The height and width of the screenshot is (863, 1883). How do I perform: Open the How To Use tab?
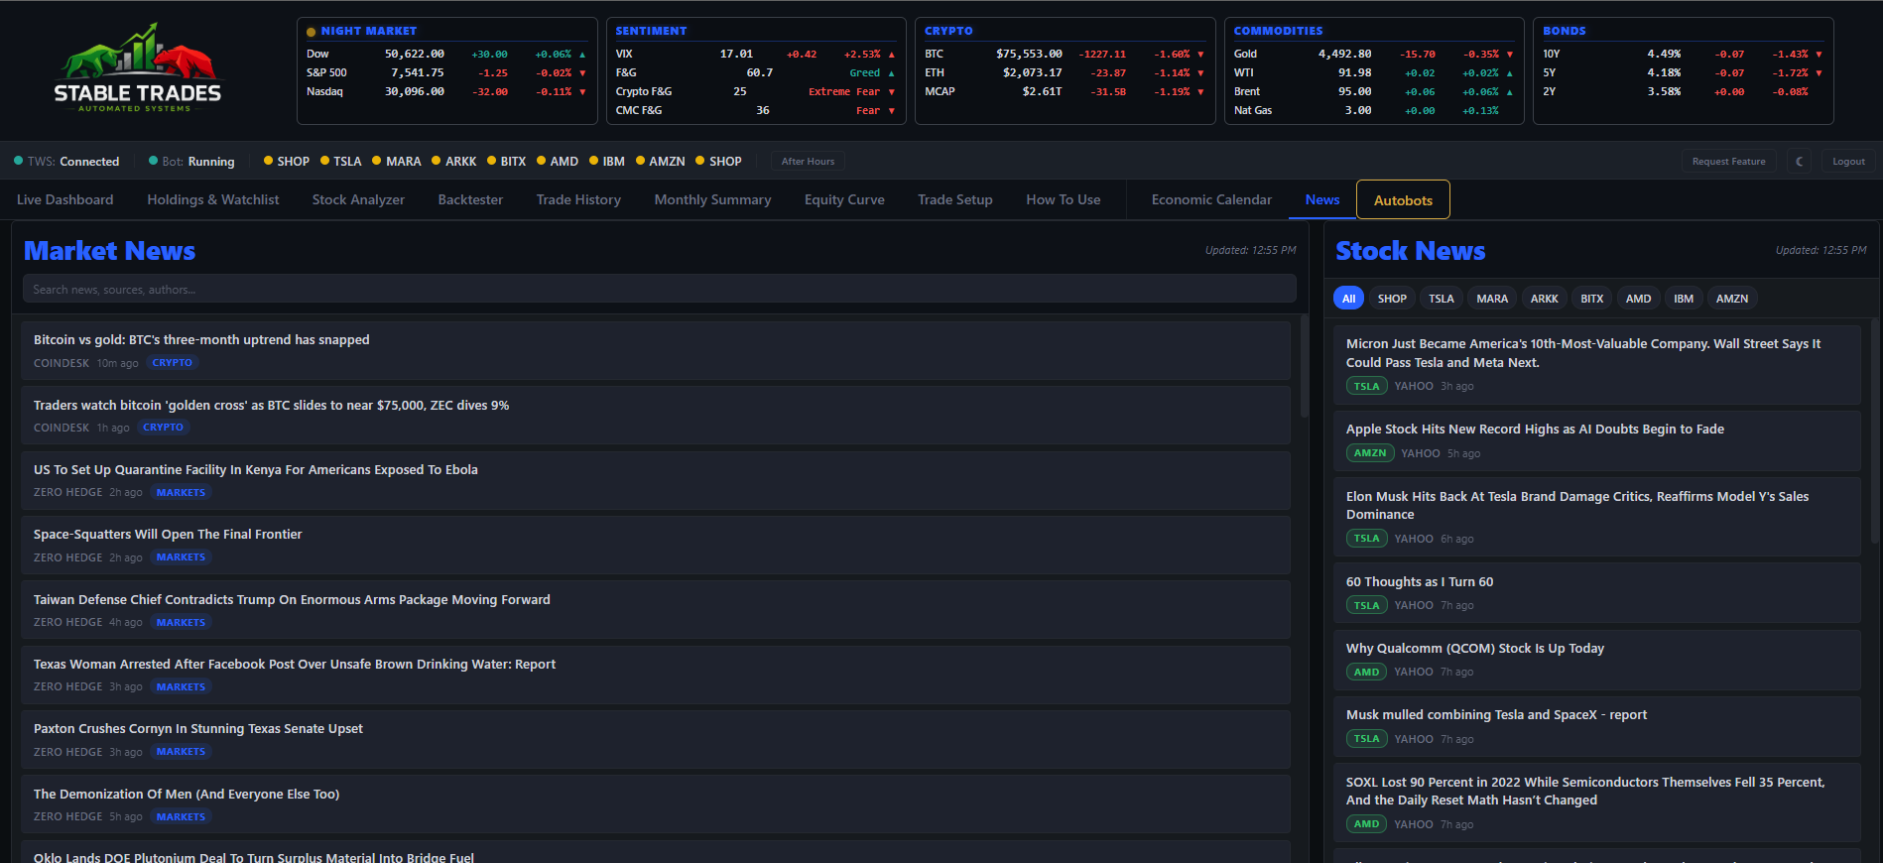1064,199
